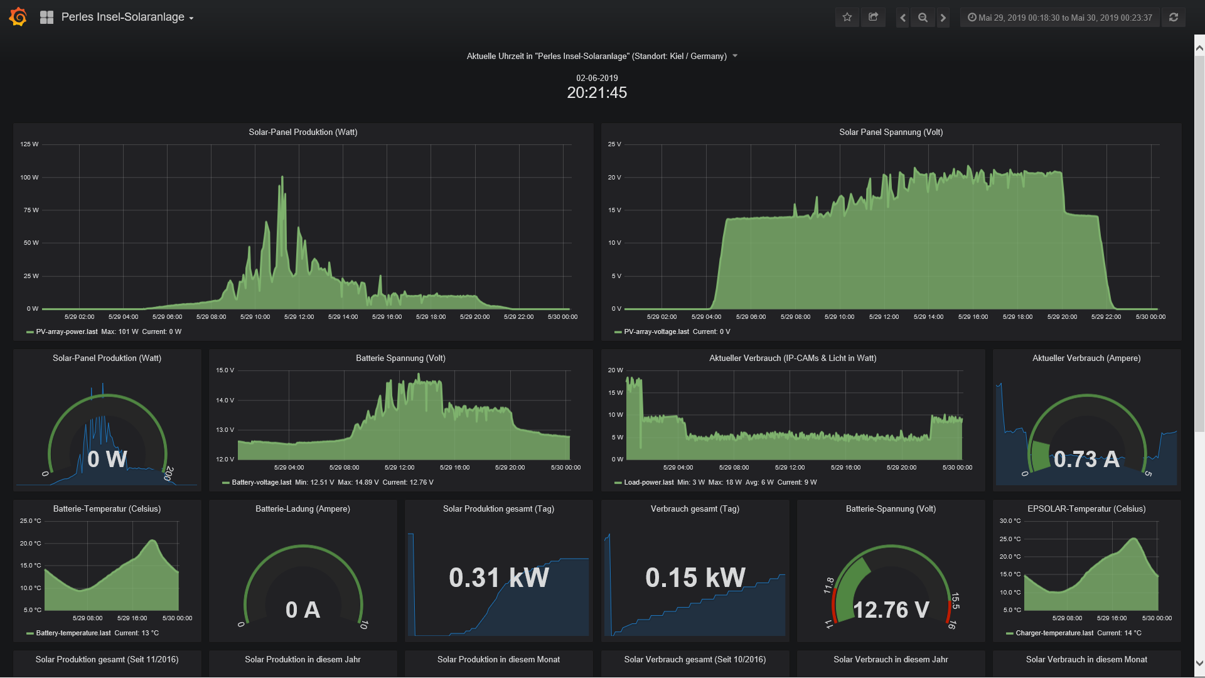Toggle PV-array-power.last legend series
Image resolution: width=1205 pixels, height=678 pixels.
[x=67, y=331]
